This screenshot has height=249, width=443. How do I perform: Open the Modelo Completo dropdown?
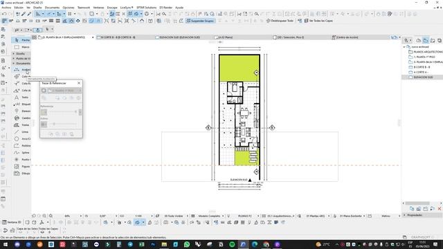tap(223, 216)
